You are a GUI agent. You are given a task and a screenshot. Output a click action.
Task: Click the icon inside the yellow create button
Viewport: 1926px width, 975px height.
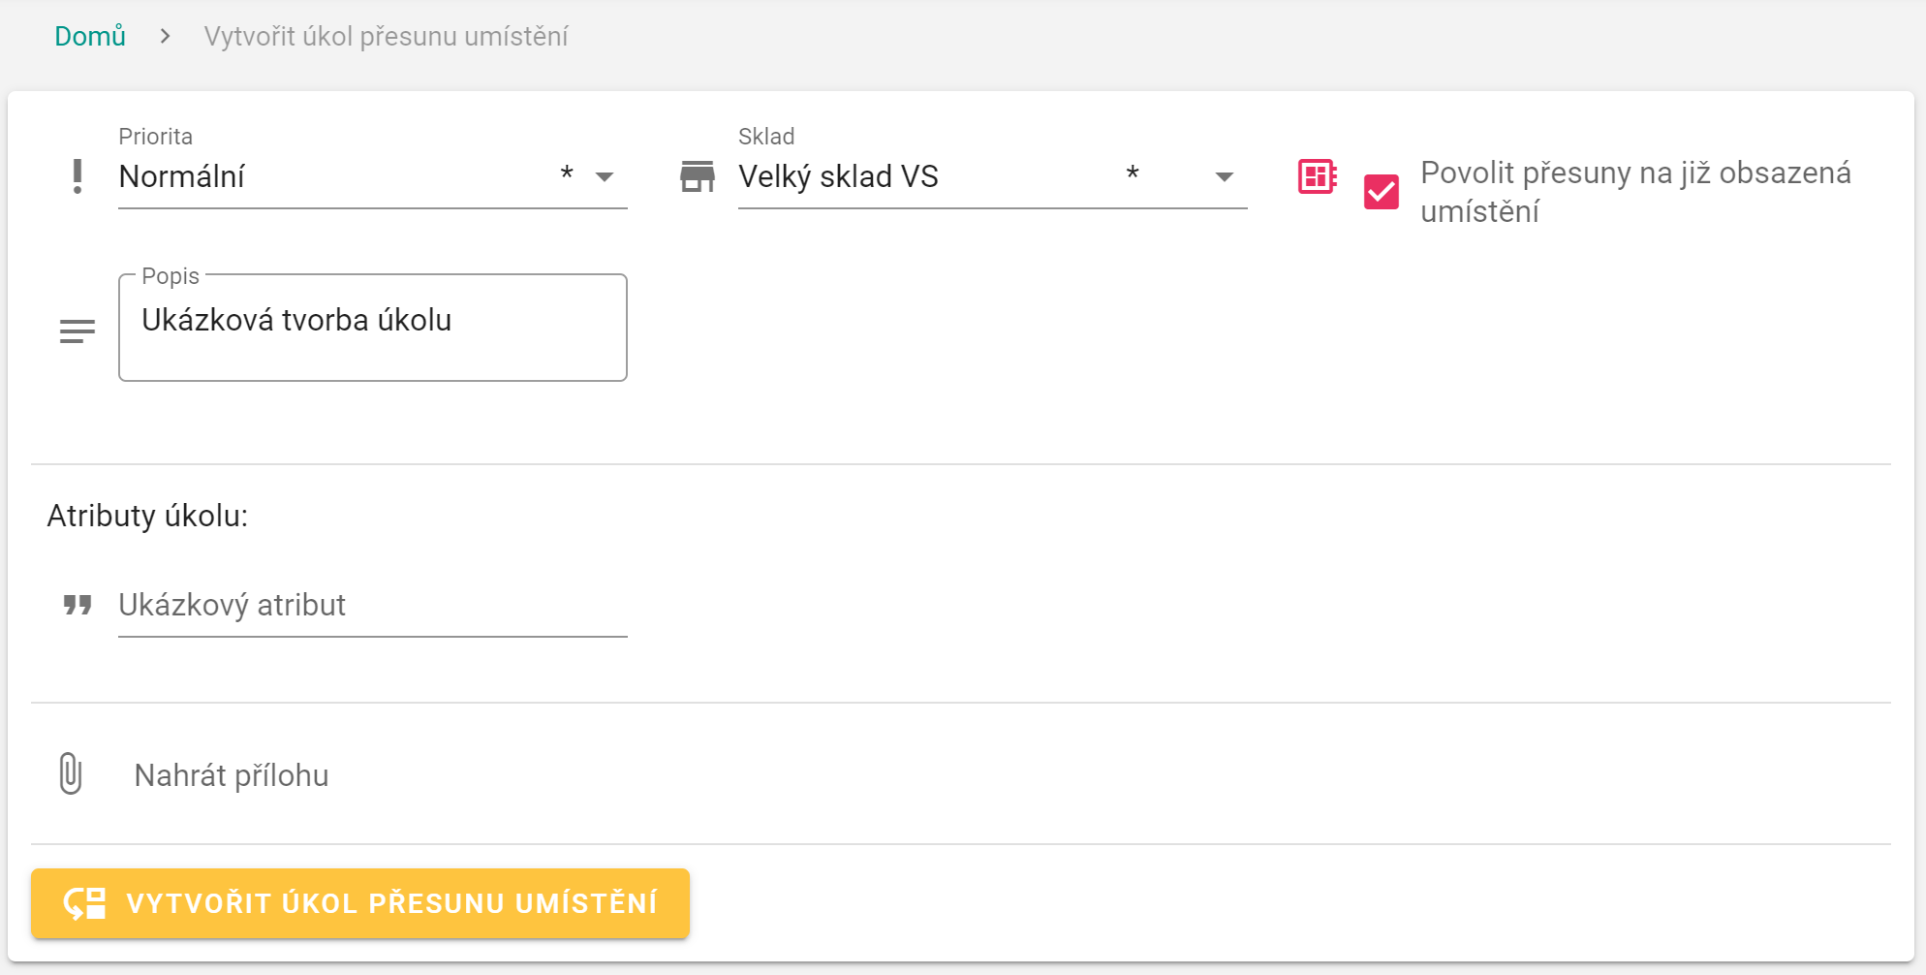(84, 903)
